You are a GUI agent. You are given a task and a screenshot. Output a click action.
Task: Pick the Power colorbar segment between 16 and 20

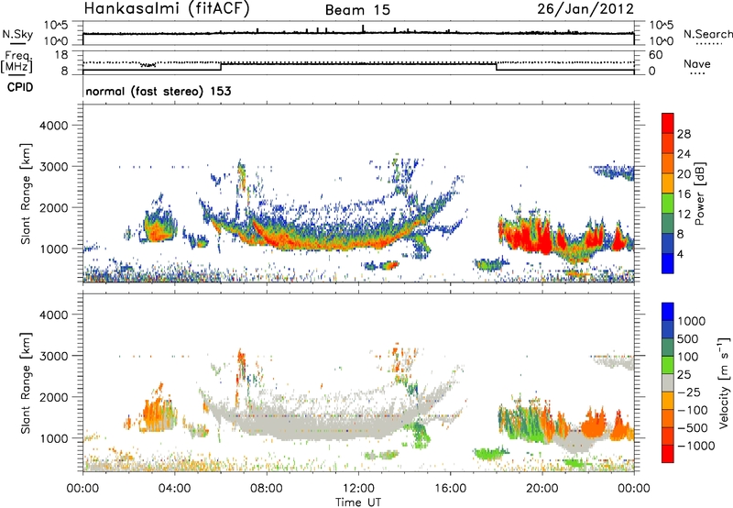click(668, 183)
